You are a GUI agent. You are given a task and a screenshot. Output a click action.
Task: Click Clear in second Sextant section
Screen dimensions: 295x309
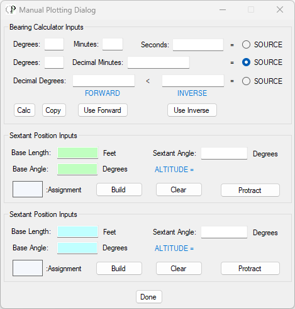pyautogui.click(x=179, y=269)
